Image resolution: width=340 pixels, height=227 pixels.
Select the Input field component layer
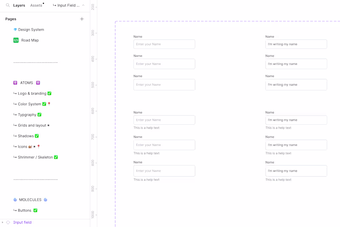click(23, 222)
